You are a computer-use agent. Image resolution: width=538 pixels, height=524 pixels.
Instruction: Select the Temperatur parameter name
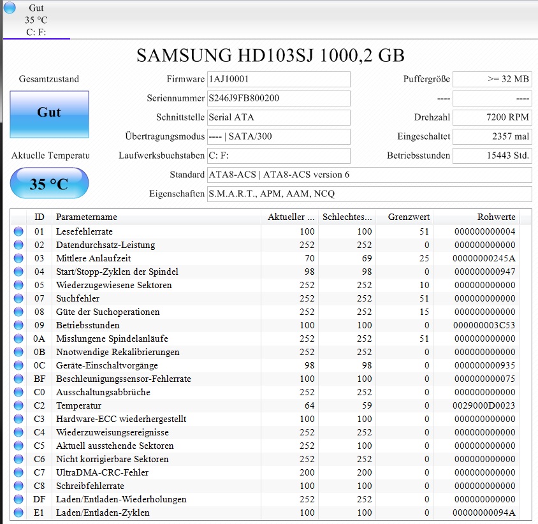(78, 405)
